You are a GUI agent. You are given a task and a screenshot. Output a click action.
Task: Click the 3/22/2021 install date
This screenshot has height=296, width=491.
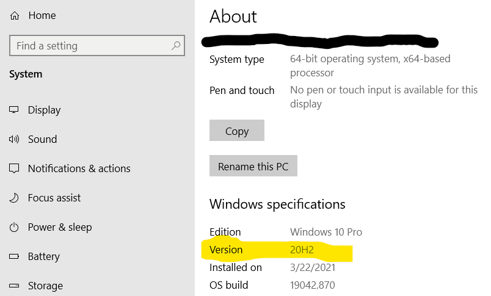(313, 267)
